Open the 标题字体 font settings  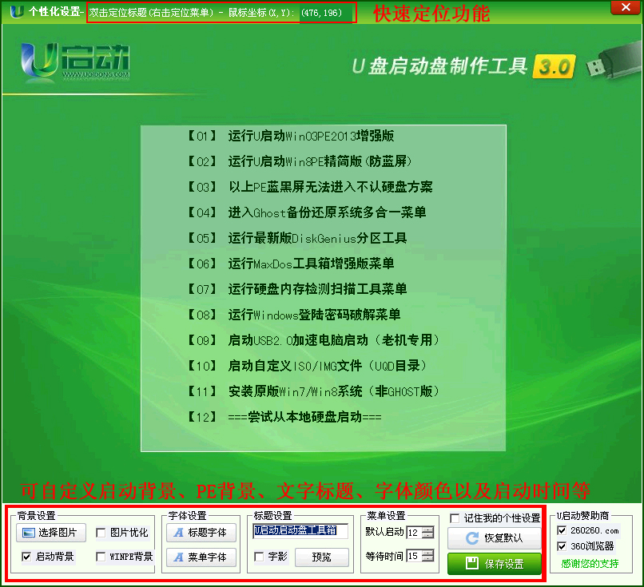[x=201, y=533]
